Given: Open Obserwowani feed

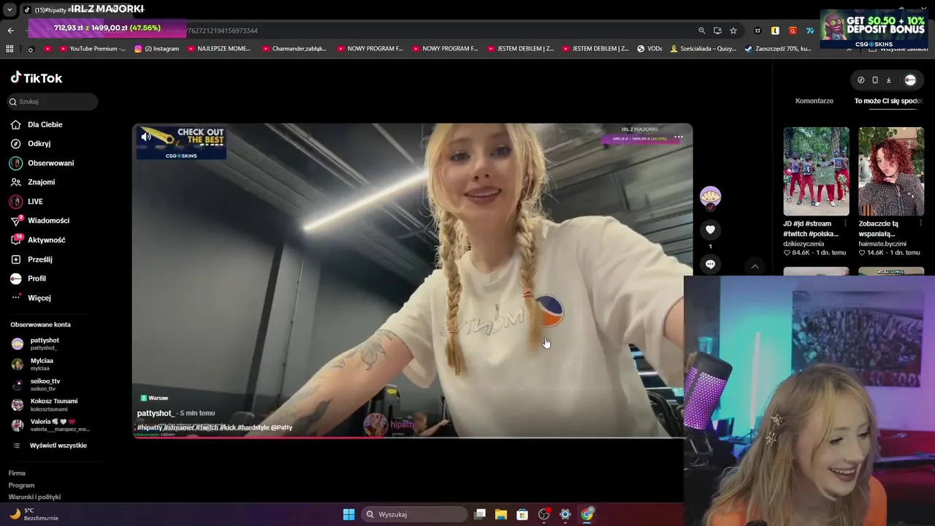Looking at the screenshot, I should point(50,163).
